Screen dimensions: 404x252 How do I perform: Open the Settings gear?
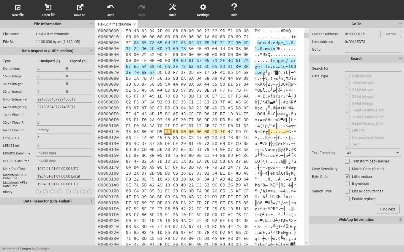[203, 10]
